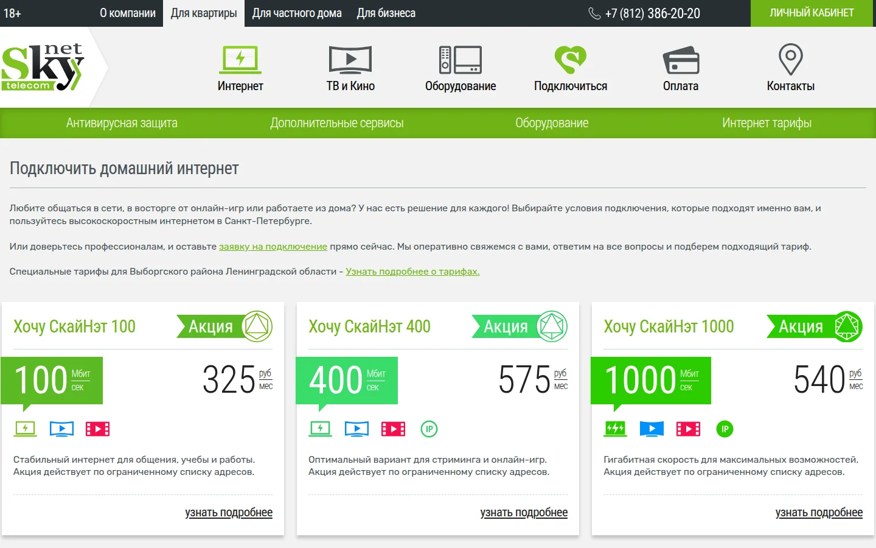The height and width of the screenshot is (548, 876).
Task: Click the 1000 Мбит/сек speed label
Action: (651, 380)
